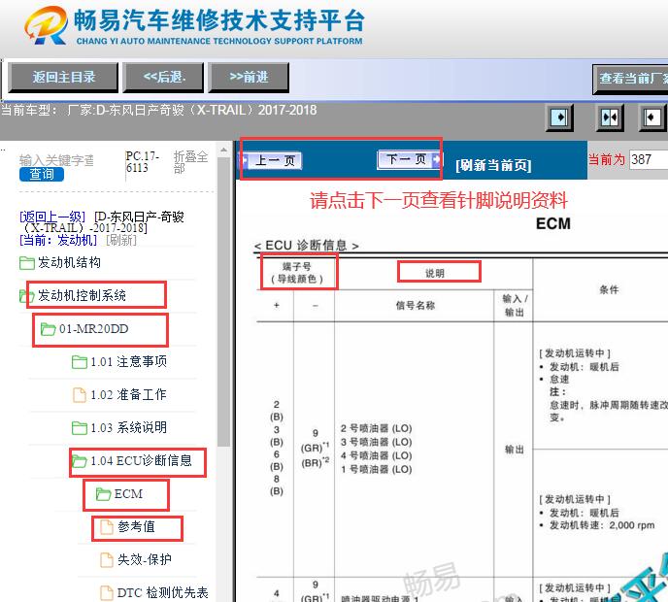
Task: Click the 失效-保护 page icon
Action: [x=107, y=560]
